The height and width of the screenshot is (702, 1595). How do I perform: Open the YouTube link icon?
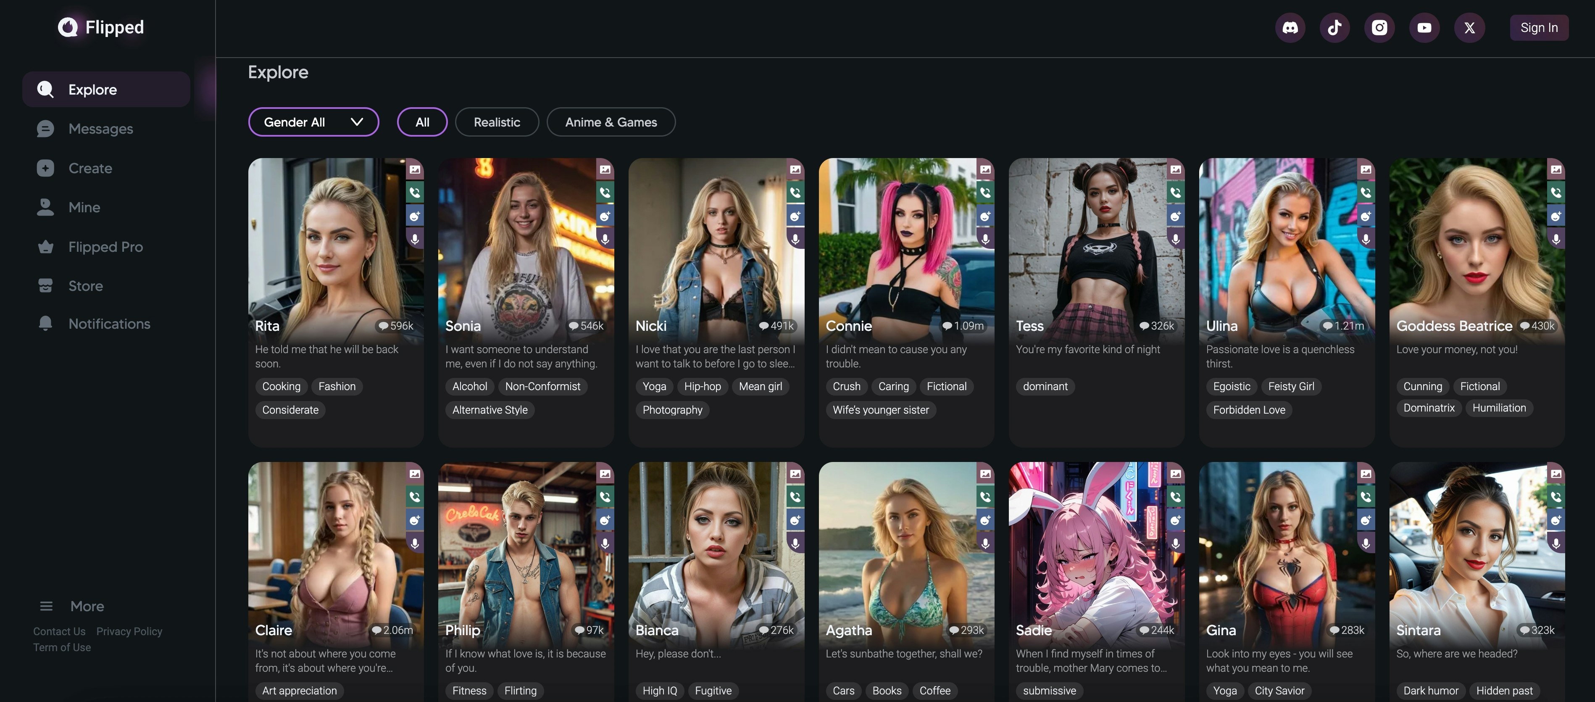(x=1424, y=28)
